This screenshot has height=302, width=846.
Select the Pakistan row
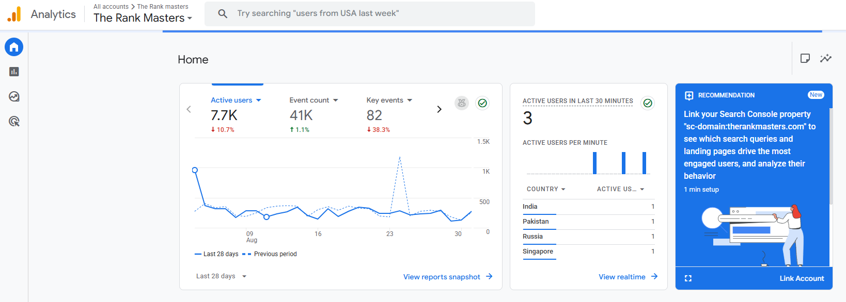[589, 222]
